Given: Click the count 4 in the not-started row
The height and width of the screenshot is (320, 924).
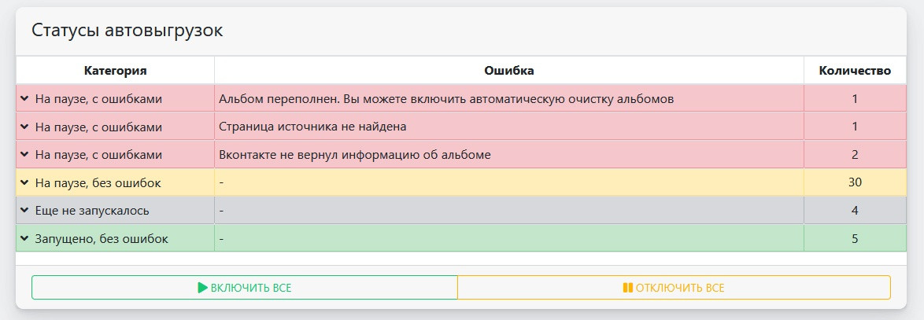Looking at the screenshot, I should pyautogui.click(x=855, y=211).
